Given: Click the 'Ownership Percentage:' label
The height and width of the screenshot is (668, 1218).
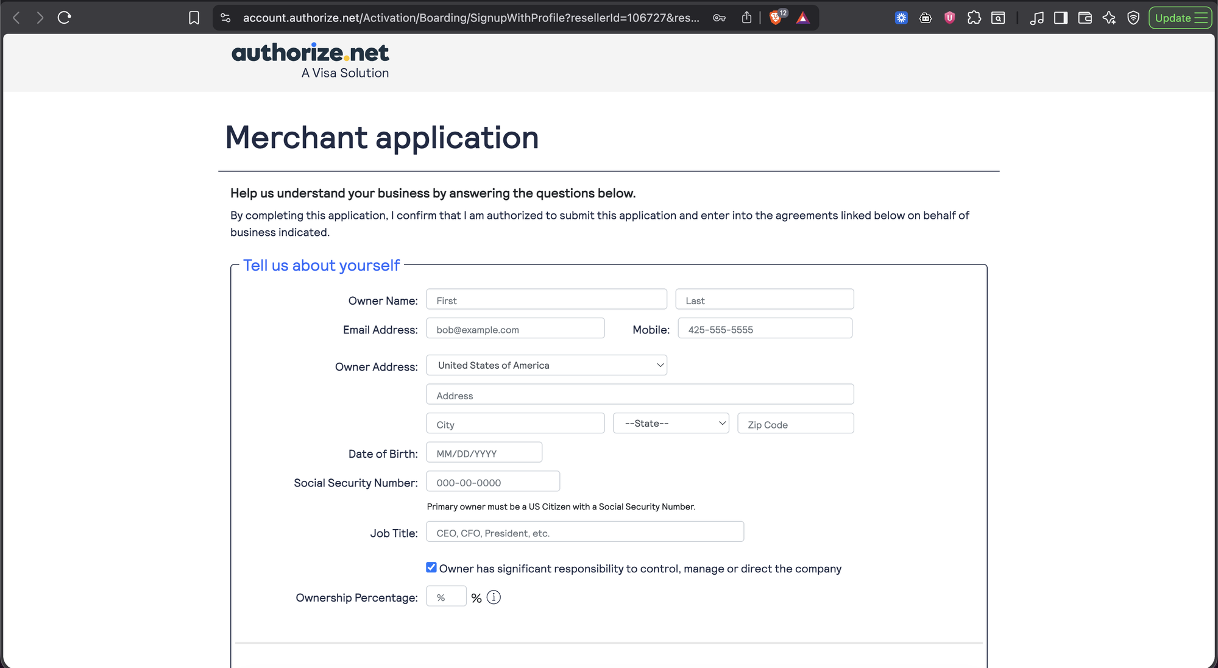Looking at the screenshot, I should [356, 598].
